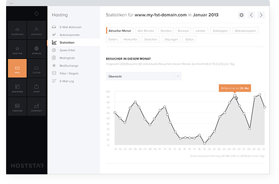
Task: Select the Hosting star tile
Action: [17, 49]
